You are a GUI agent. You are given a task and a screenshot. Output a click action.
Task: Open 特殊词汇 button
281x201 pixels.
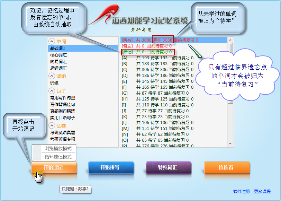169,167
